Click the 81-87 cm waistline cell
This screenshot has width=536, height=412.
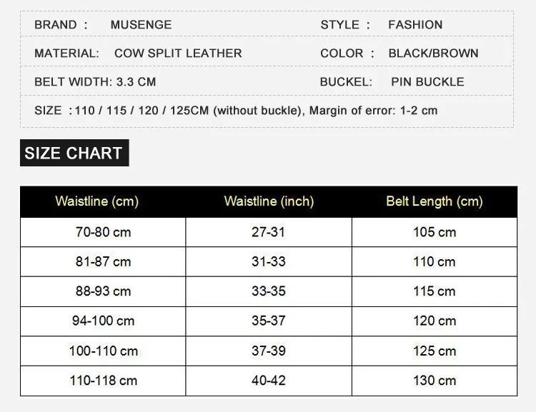tap(103, 261)
